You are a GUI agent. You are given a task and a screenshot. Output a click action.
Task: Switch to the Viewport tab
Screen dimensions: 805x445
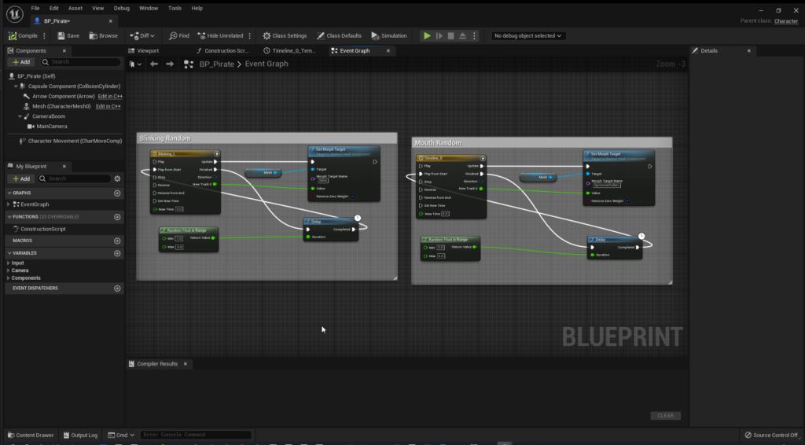(147, 50)
